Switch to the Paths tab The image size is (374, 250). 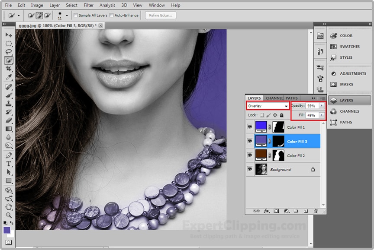point(292,98)
